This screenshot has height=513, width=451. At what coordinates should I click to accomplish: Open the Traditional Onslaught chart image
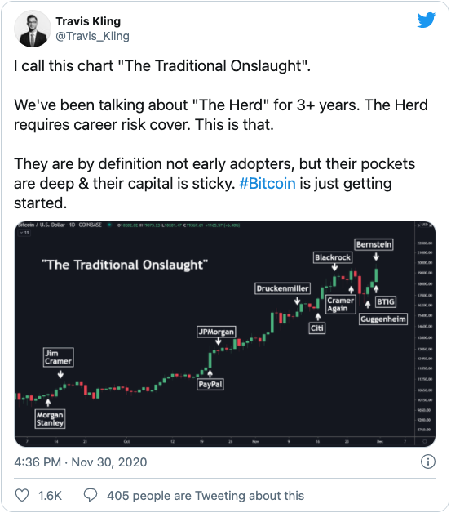(225, 334)
